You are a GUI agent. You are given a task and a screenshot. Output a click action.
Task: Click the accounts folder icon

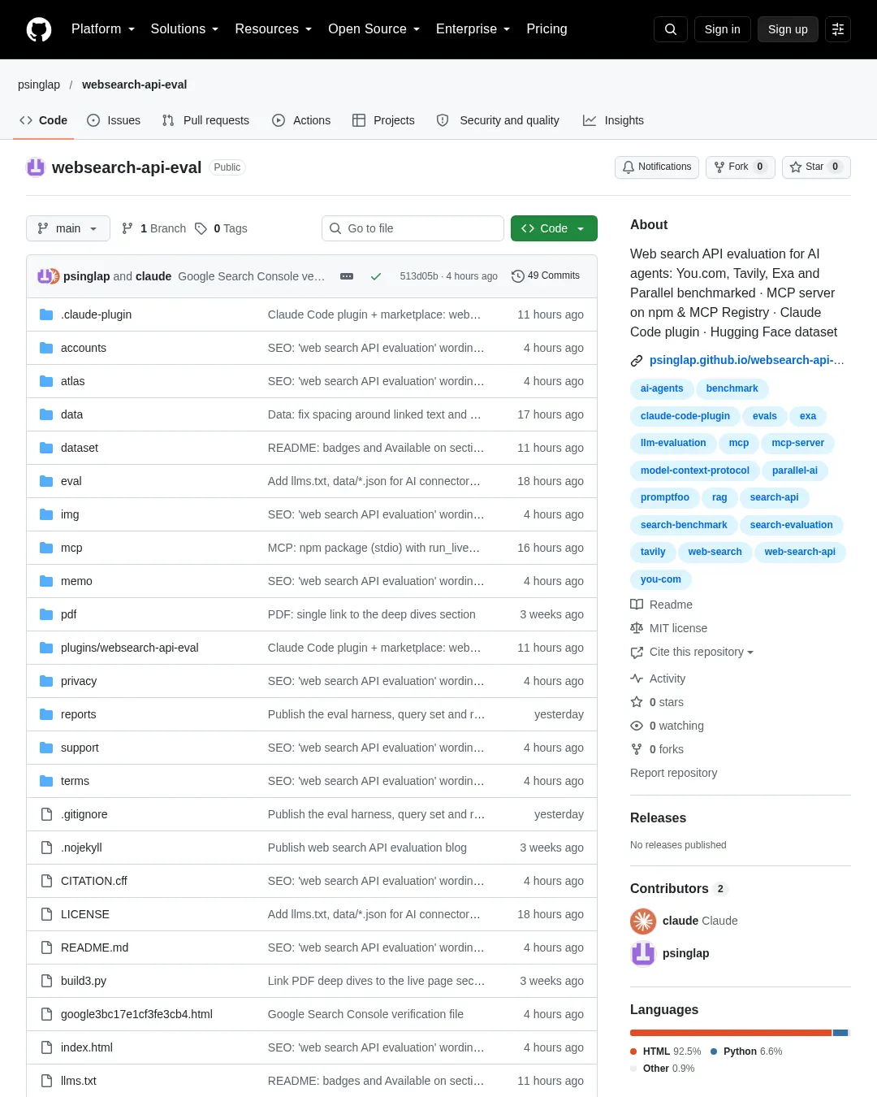[46, 348]
